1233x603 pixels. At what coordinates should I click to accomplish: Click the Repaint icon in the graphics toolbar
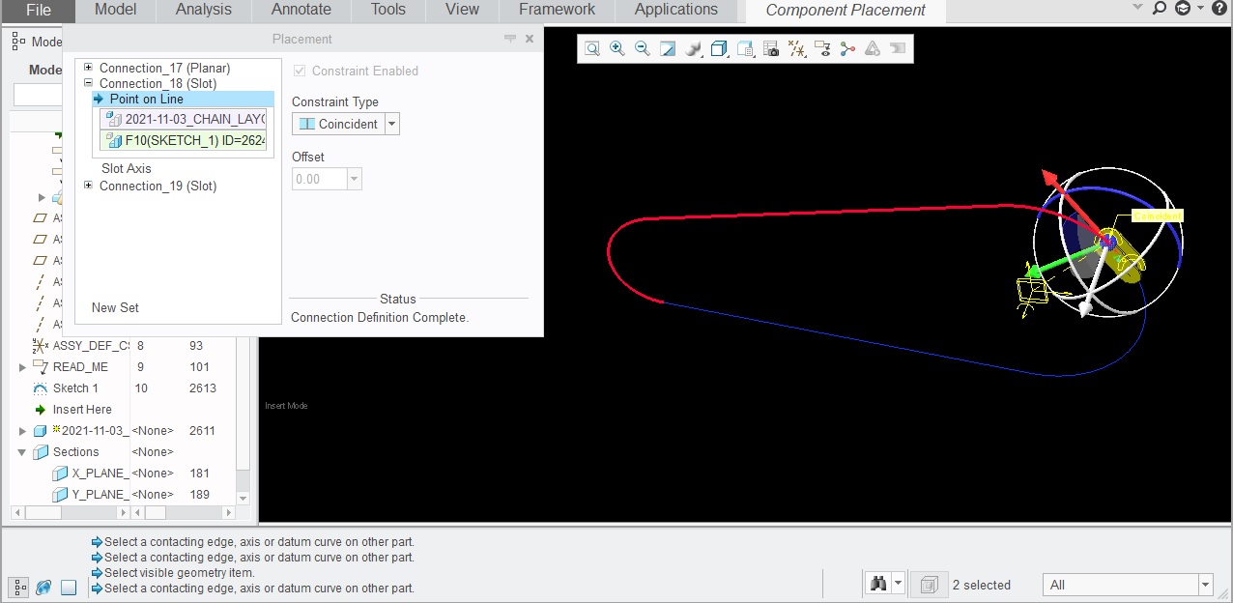click(x=668, y=47)
